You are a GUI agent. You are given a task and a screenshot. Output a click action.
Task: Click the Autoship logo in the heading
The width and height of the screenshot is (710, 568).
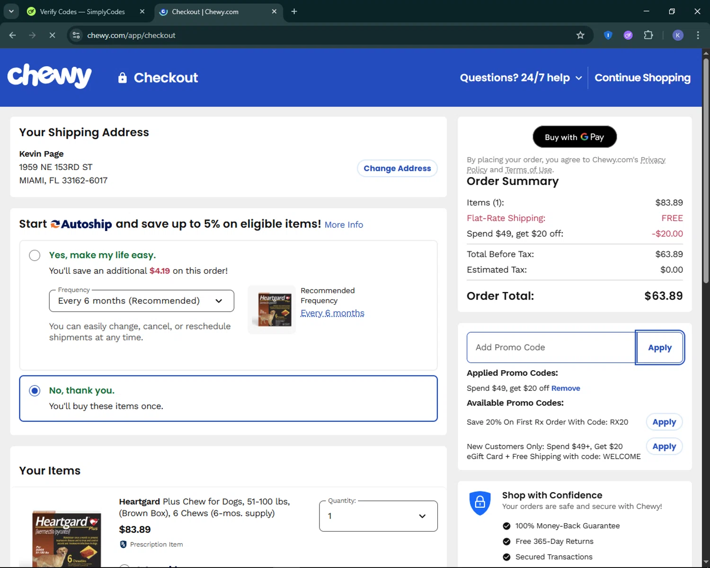[81, 224]
